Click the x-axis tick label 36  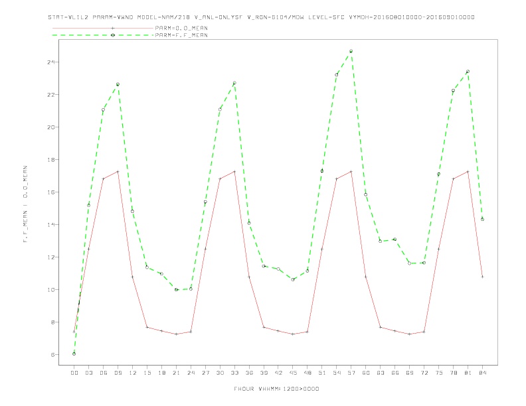point(249,373)
